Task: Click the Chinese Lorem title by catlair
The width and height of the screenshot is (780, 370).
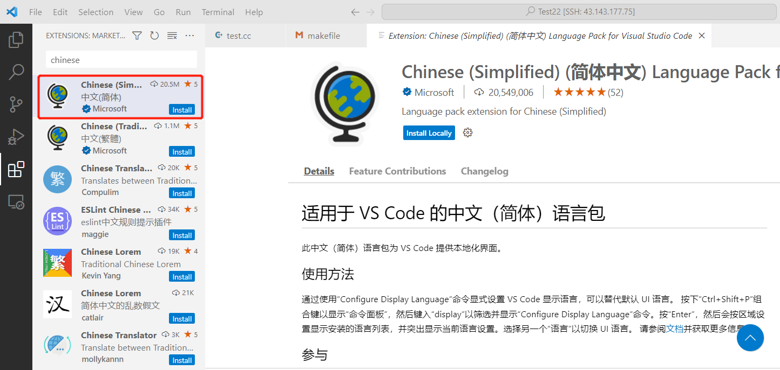Action: (111, 294)
